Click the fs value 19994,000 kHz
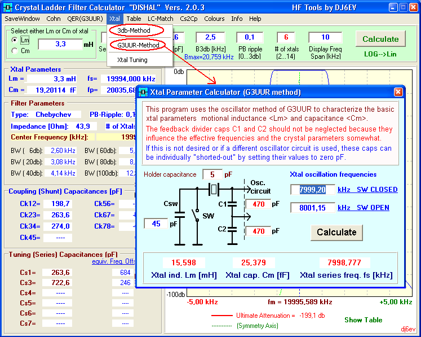 (129, 79)
